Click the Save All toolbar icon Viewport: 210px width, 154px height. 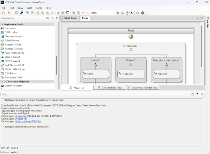pyautogui.click(x=21, y=13)
